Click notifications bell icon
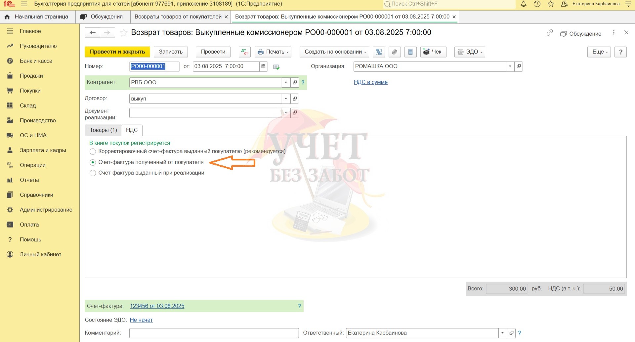Screen dimensions: 635x342 [524, 4]
